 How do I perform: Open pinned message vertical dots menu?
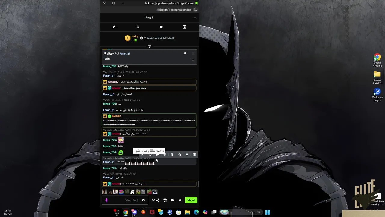coord(193,54)
